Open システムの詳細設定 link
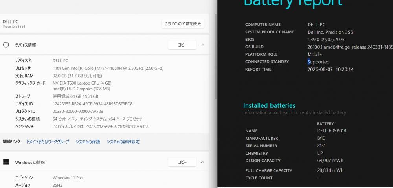393x188 pixels. coord(123,142)
